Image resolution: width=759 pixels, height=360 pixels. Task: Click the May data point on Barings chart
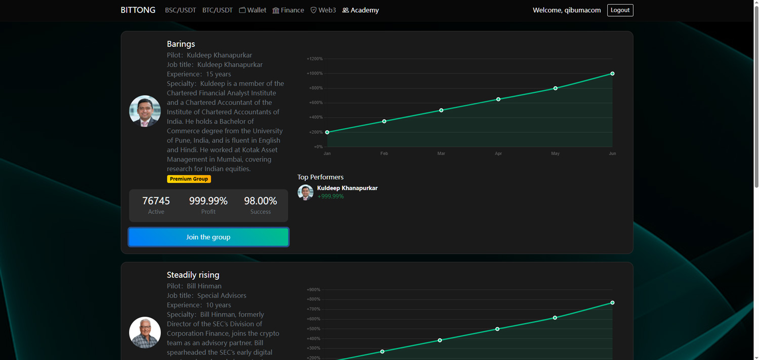point(556,88)
